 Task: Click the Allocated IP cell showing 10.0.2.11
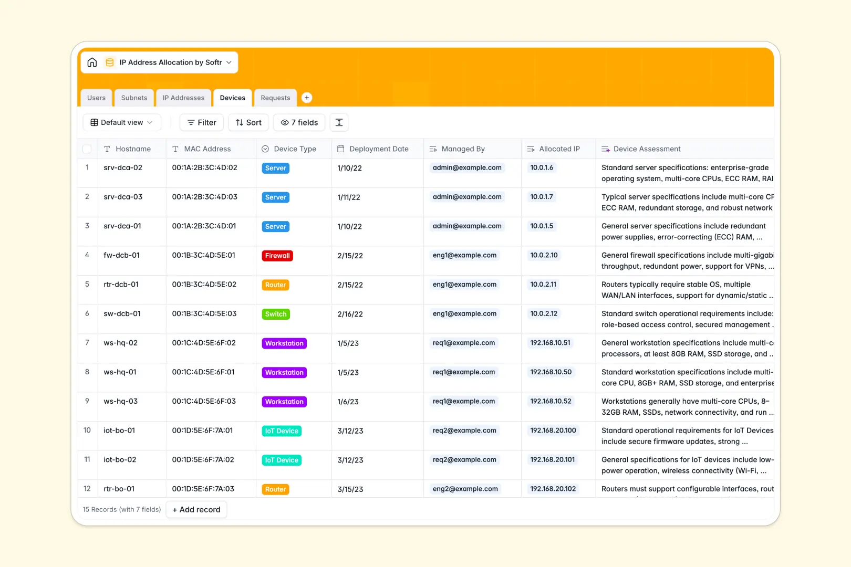(x=543, y=284)
